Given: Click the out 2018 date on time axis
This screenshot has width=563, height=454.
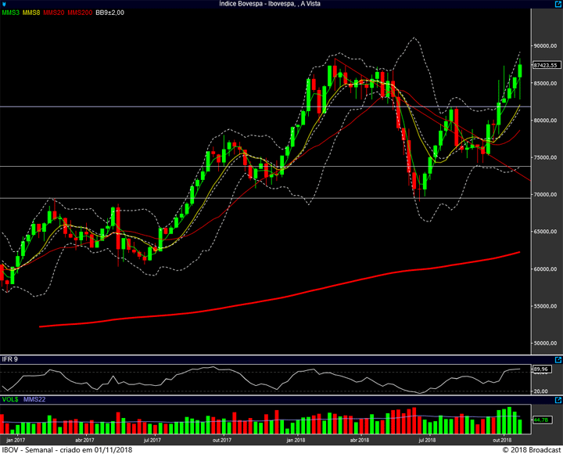Looking at the screenshot, I should [502, 440].
